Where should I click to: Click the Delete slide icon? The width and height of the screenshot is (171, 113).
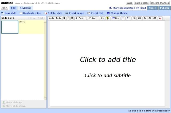tap(46, 13)
